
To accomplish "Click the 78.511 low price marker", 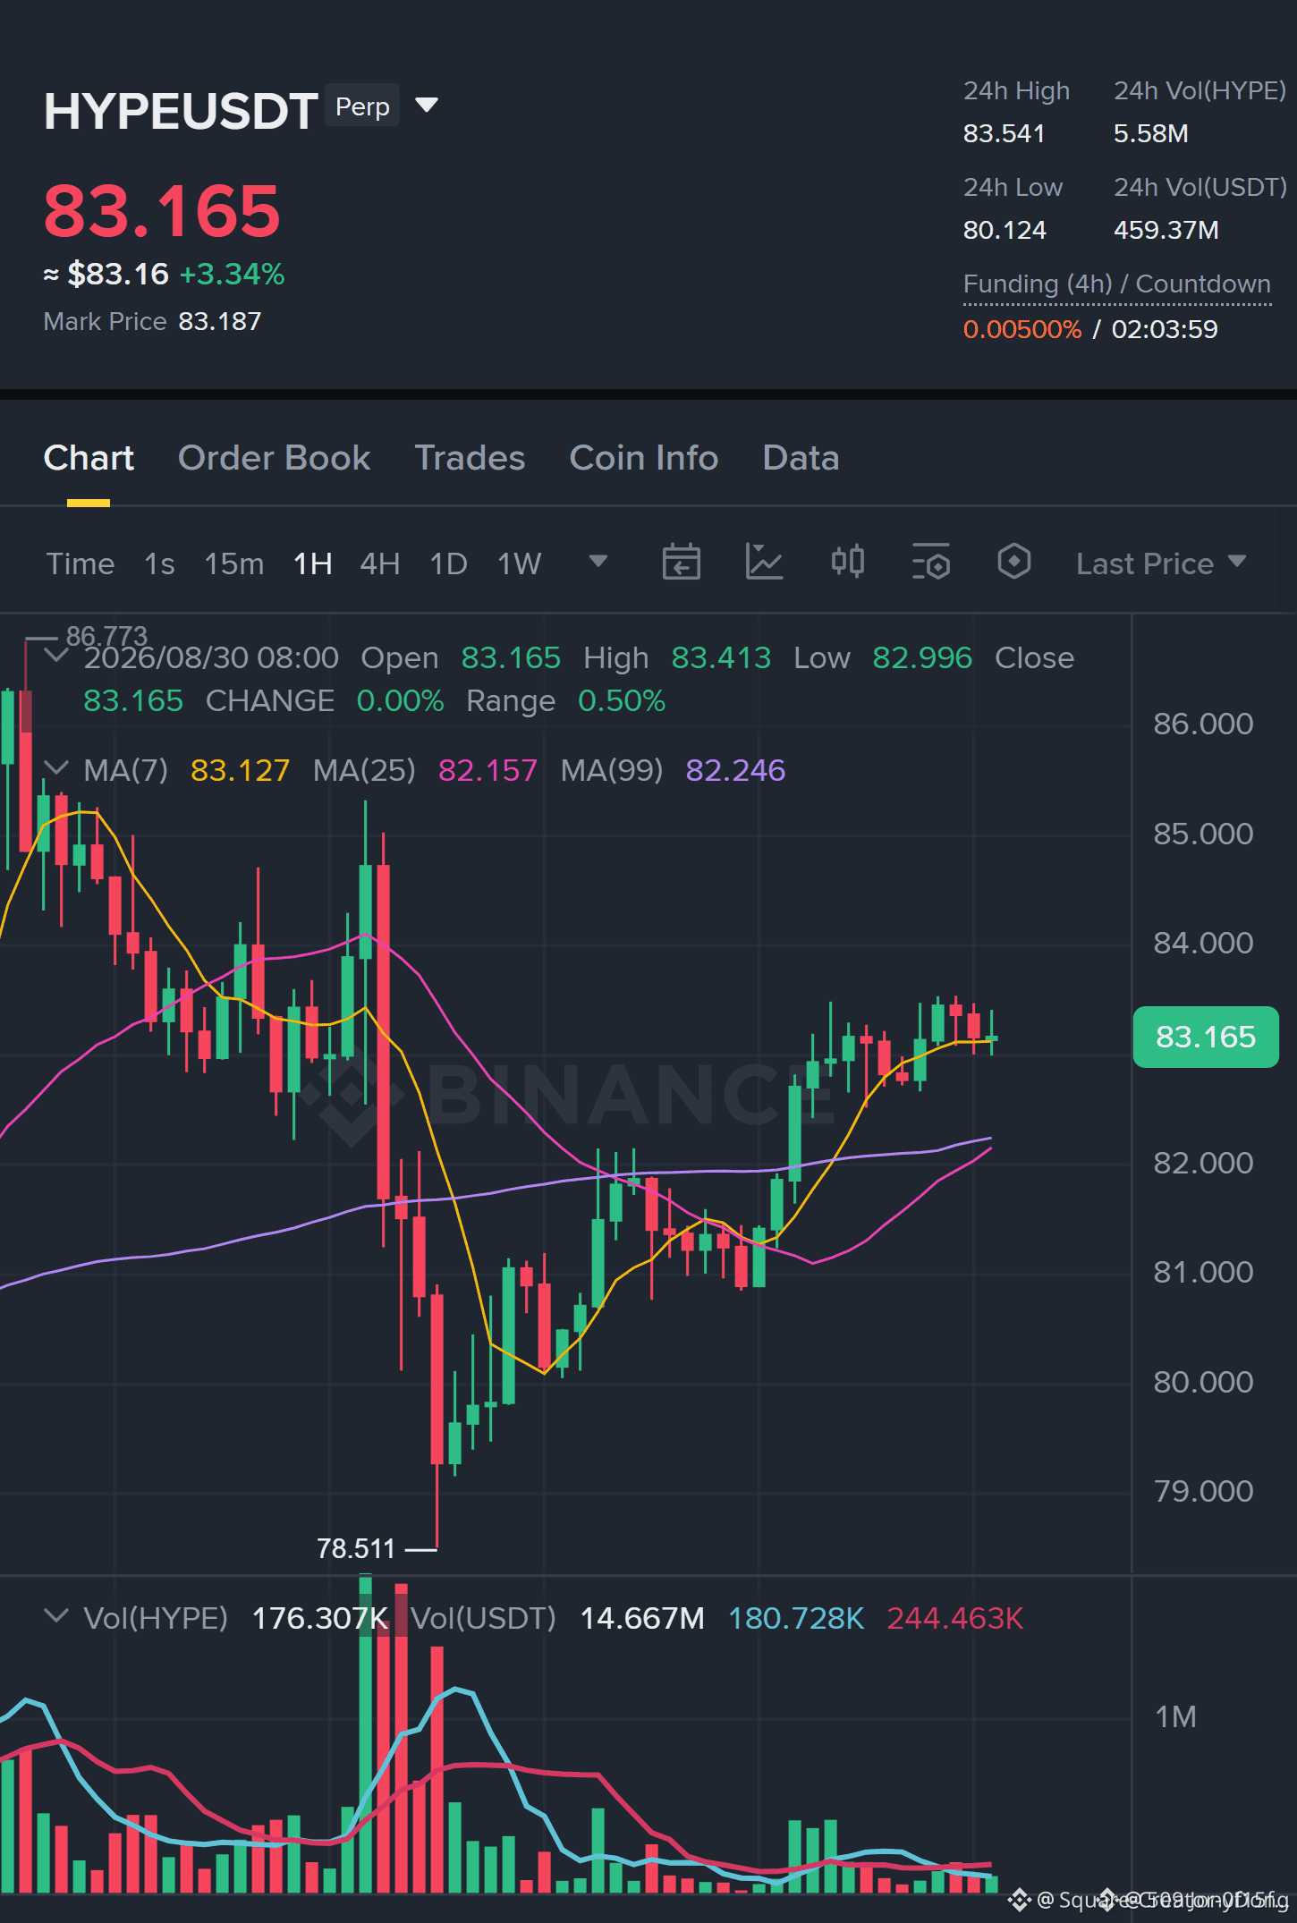I will tap(356, 1548).
